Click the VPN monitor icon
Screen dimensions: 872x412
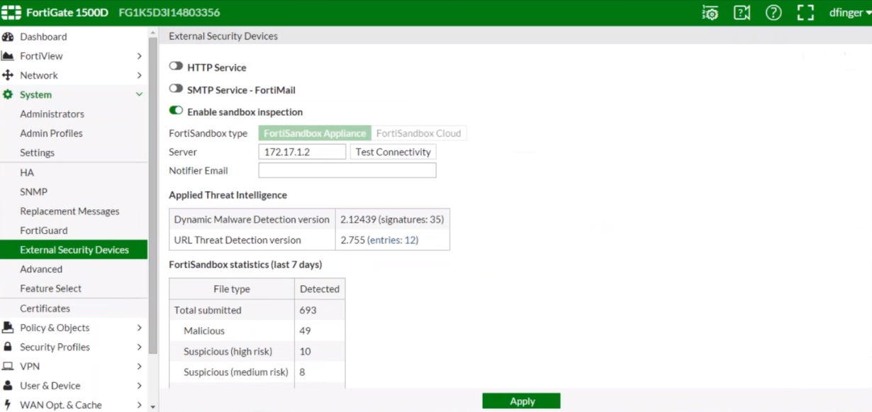8,367
